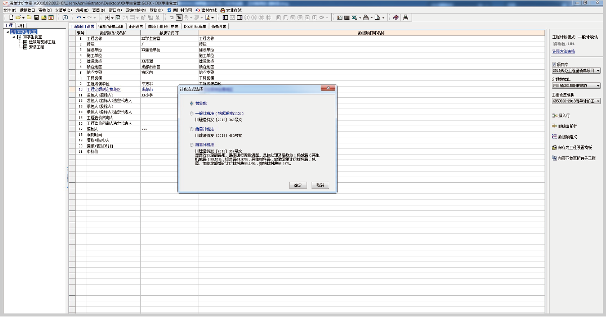
Task: Select 安装工程 in project tree
Action: pyautogui.click(x=36, y=47)
